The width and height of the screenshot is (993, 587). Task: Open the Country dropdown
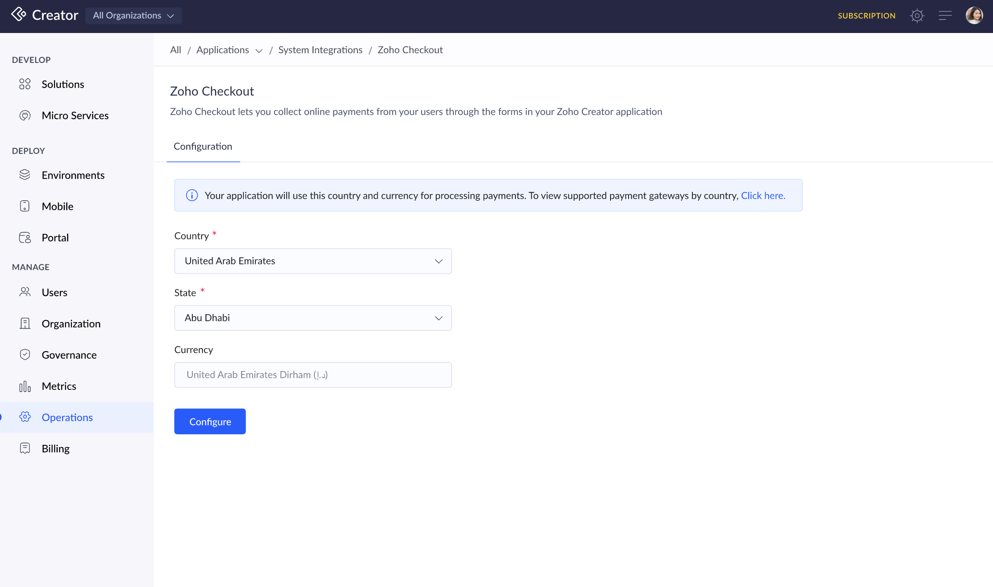click(313, 261)
